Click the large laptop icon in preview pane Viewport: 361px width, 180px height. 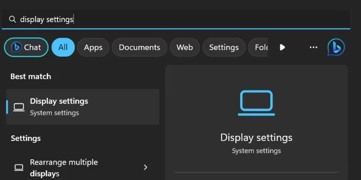pos(256,103)
